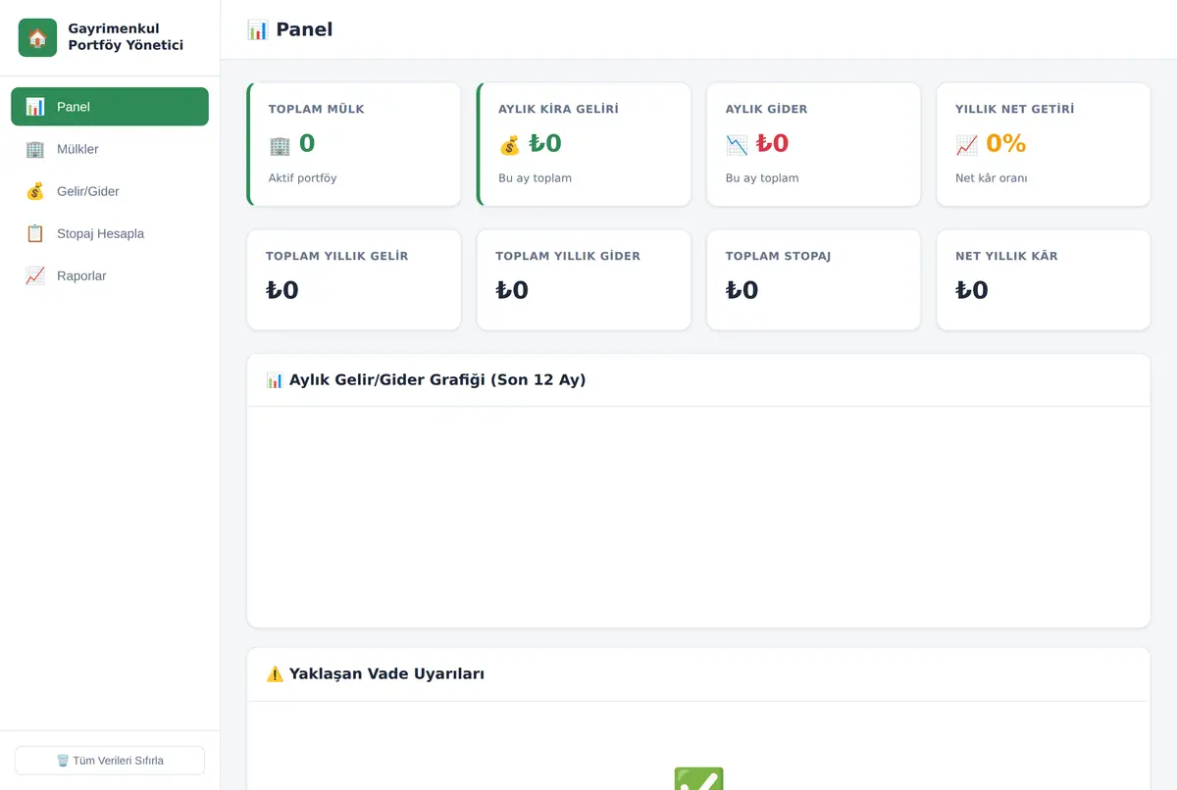Click the Aylık Gelir/Gider Grafiği heading
This screenshot has width=1177, height=790.
pyautogui.click(x=437, y=380)
